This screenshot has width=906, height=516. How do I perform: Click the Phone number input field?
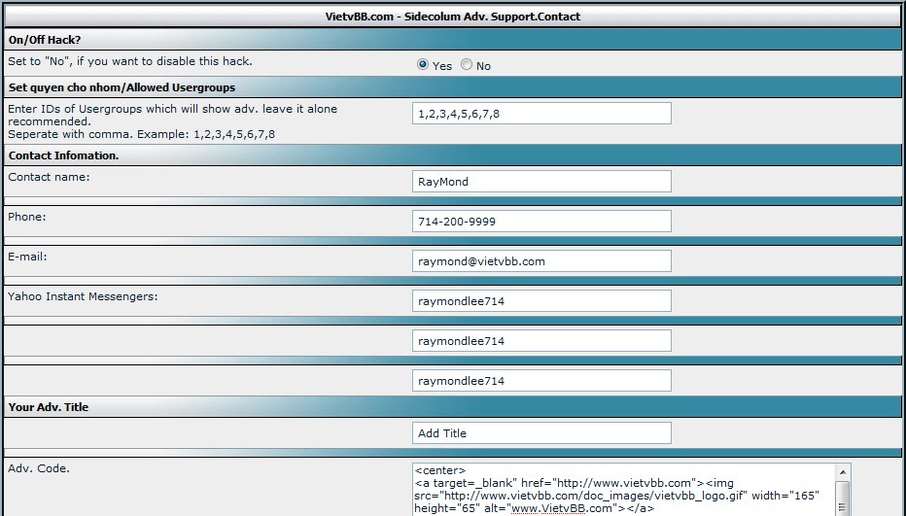541,222
